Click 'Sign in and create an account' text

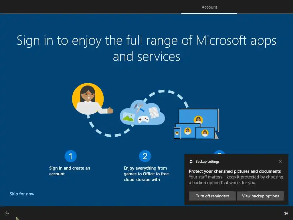[70, 171]
